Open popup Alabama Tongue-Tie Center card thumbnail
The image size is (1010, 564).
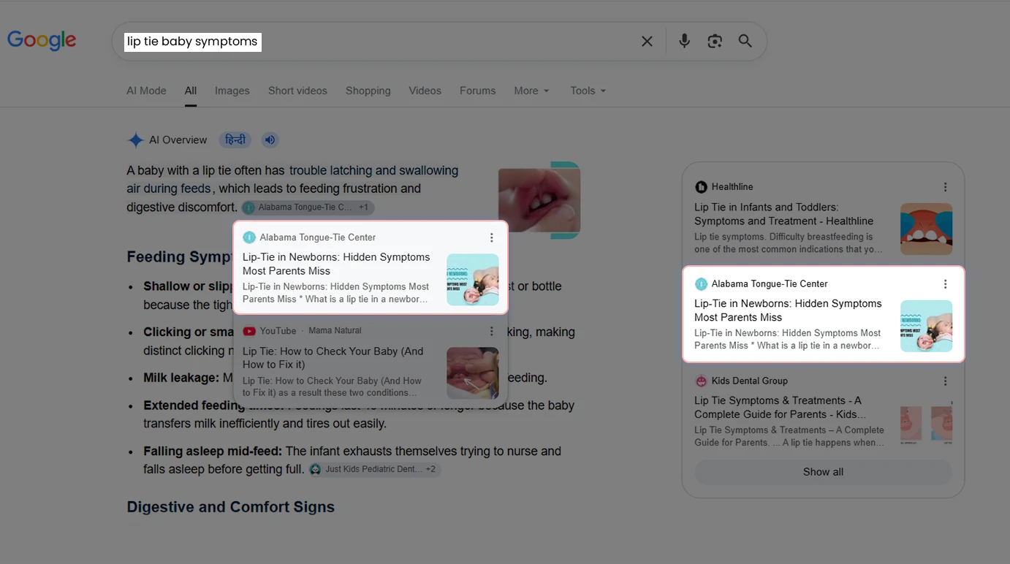click(x=472, y=280)
